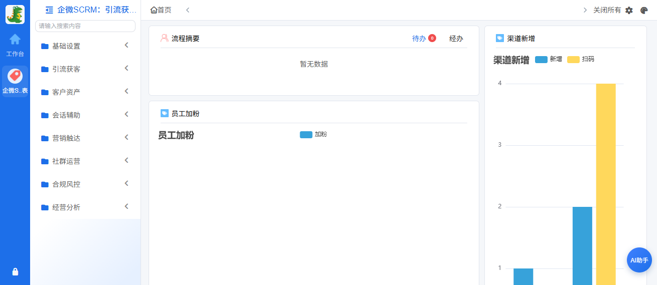
Task: Click the 暂无数据 text
Action: click(x=314, y=64)
